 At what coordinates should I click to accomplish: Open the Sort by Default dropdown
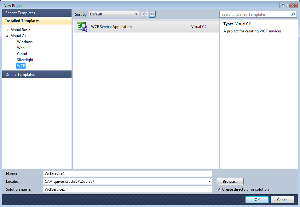[114, 14]
